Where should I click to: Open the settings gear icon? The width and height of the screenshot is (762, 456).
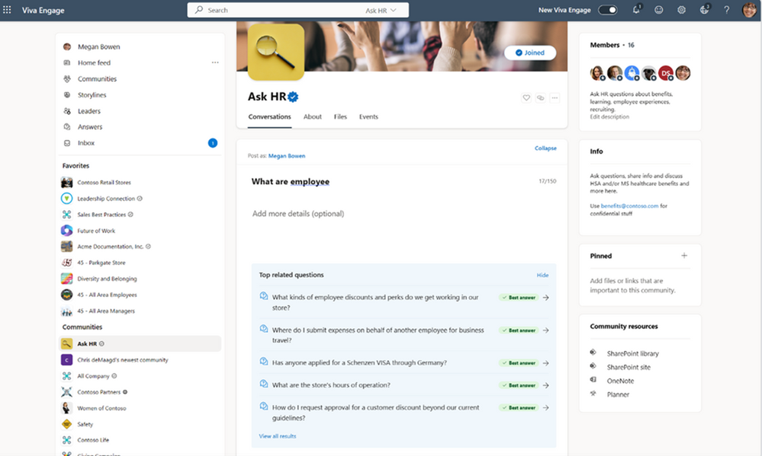click(681, 10)
